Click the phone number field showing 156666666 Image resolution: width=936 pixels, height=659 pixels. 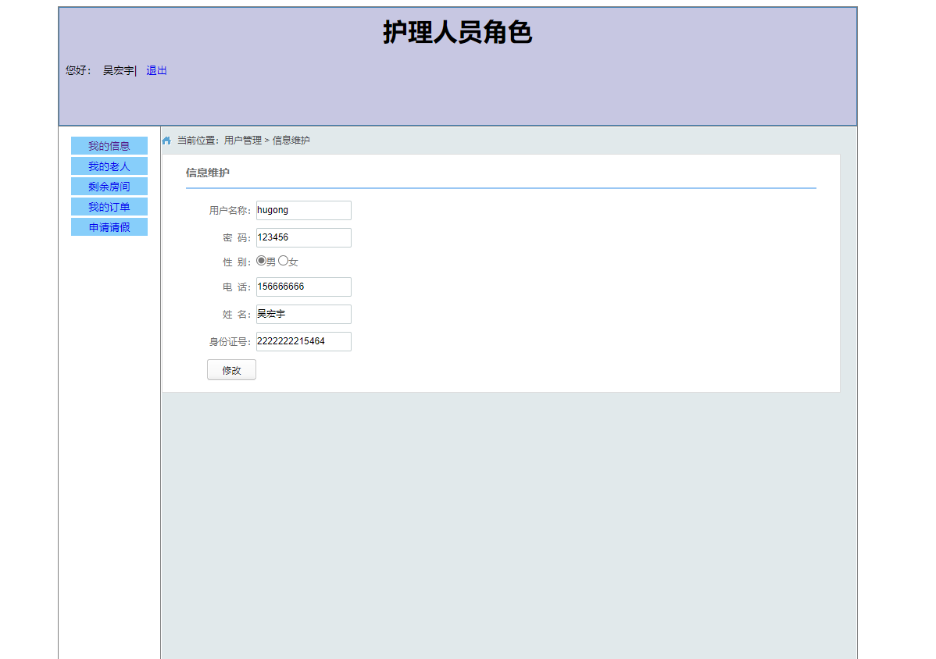pos(303,287)
